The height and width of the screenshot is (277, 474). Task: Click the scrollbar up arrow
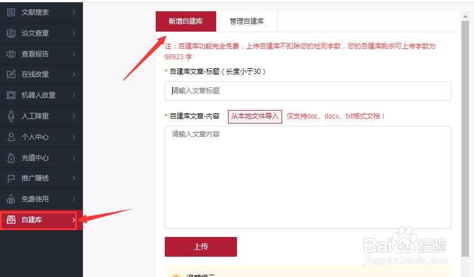(x=465, y=16)
